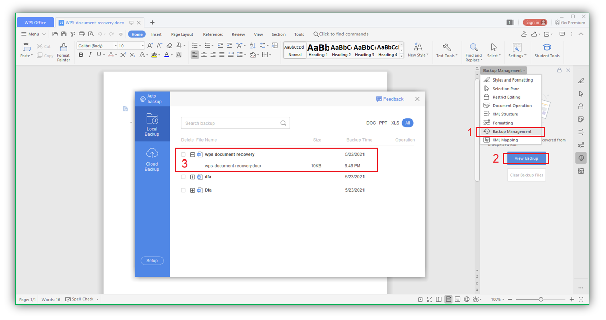This screenshot has height=320, width=606.
Task: Switch to the References ribbon tab
Action: click(212, 34)
